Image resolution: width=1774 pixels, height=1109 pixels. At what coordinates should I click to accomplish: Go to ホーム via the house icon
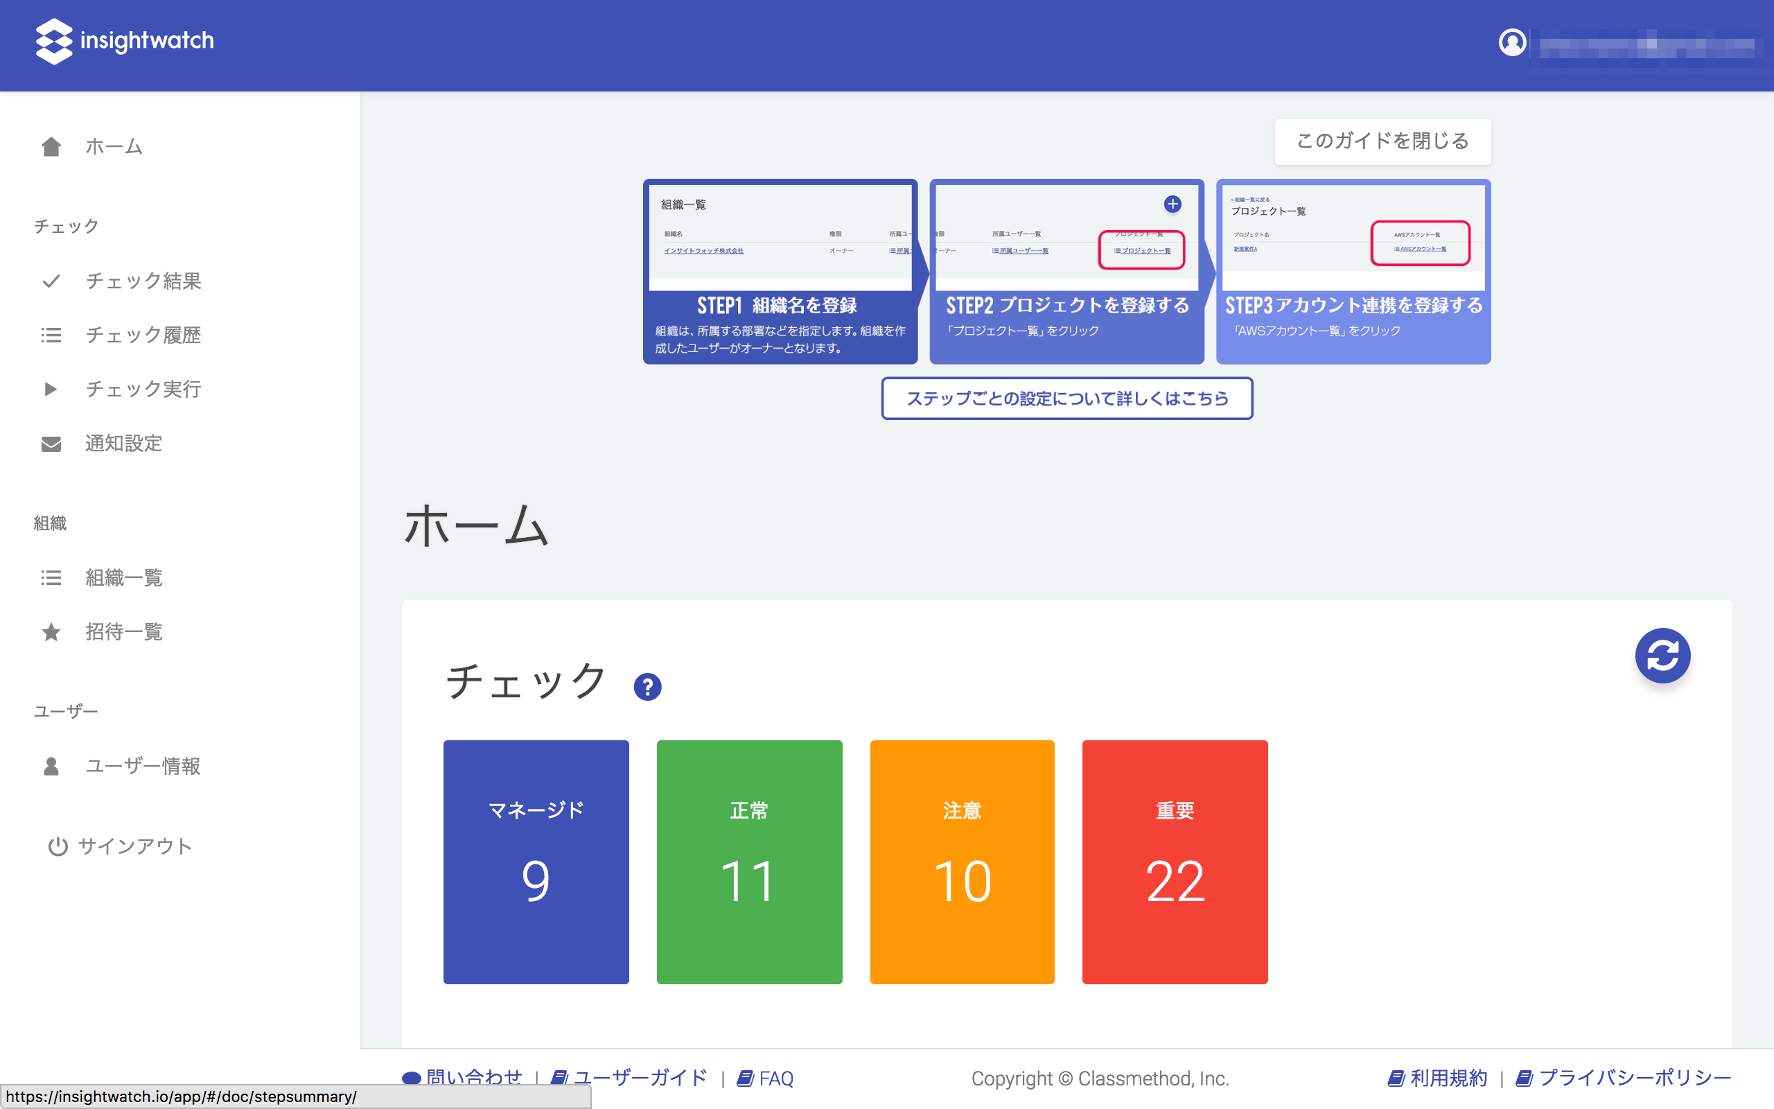click(51, 147)
